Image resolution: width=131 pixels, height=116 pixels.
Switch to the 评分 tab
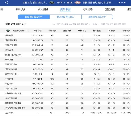[x=20, y=9]
